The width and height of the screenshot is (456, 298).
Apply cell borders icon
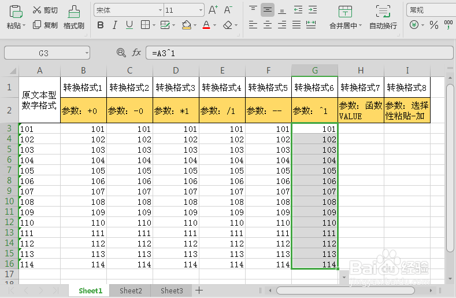click(145, 25)
